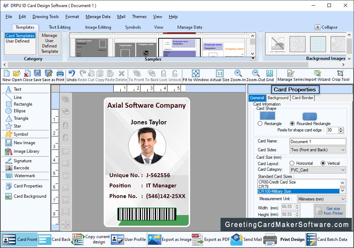
Task: Adjust the Height (mm) stepper
Action: click(297, 214)
